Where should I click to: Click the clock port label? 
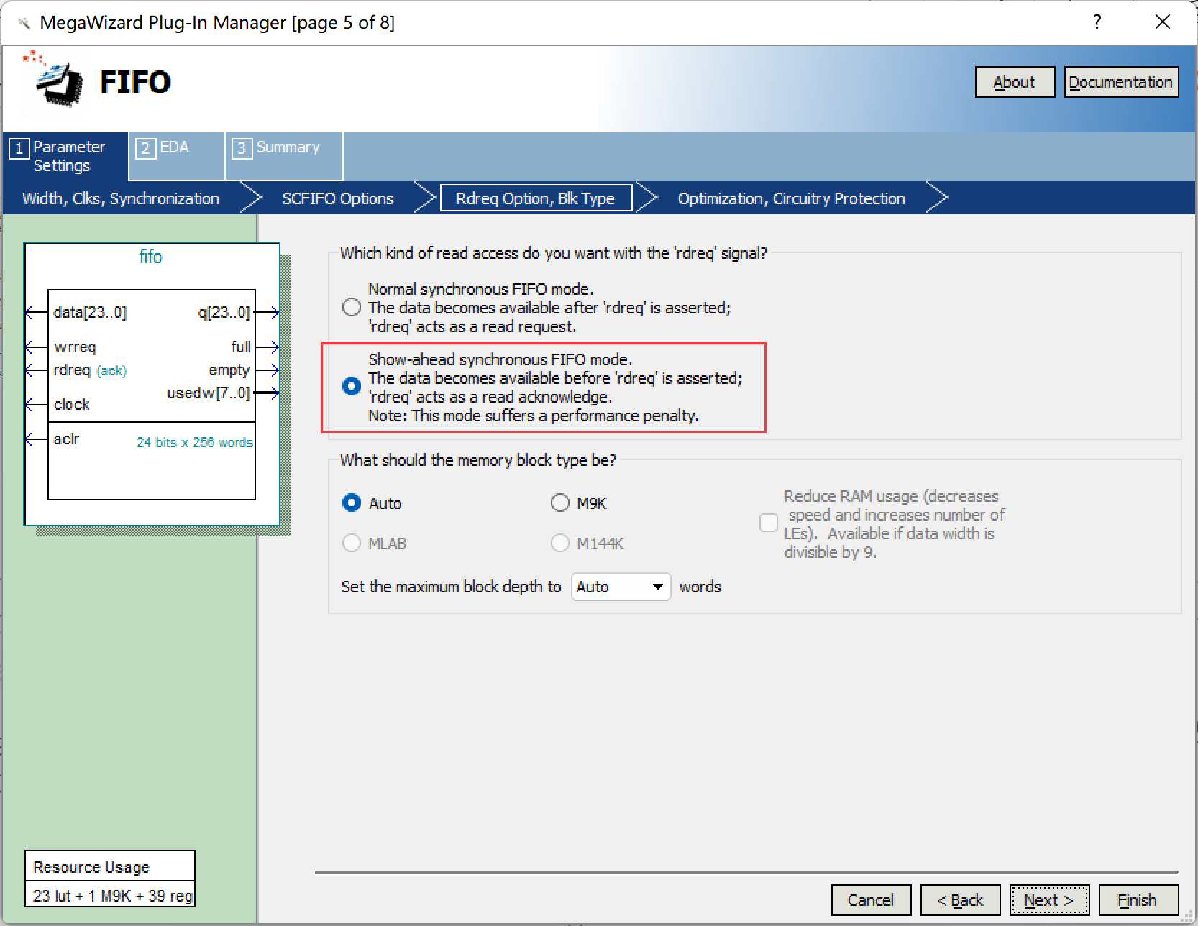72,405
